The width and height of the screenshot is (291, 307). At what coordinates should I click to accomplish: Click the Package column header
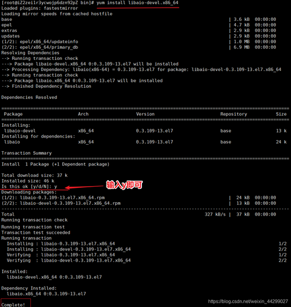coord(13,114)
